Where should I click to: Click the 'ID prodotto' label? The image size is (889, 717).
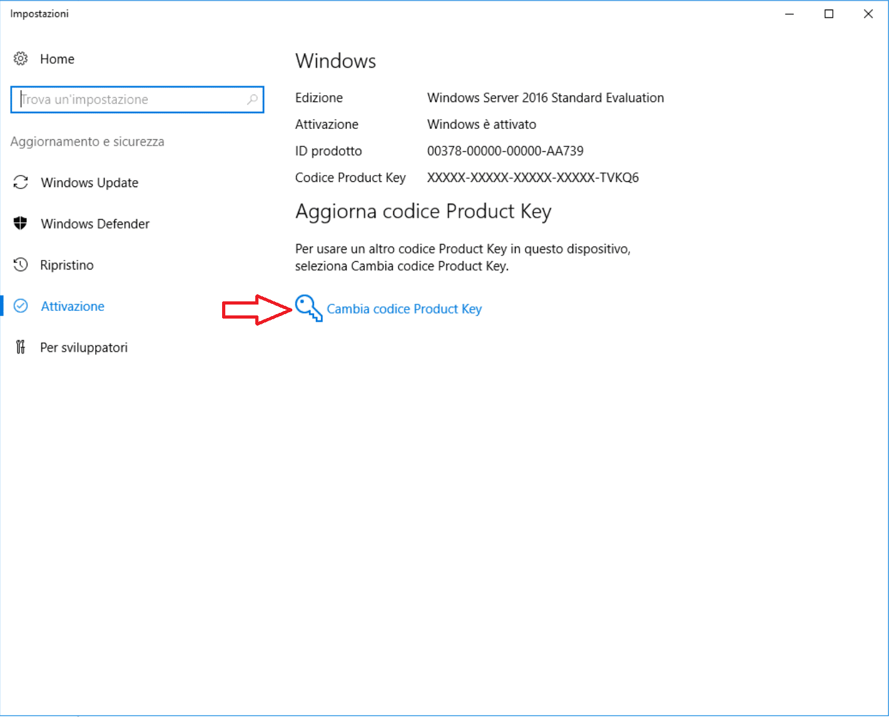point(329,151)
